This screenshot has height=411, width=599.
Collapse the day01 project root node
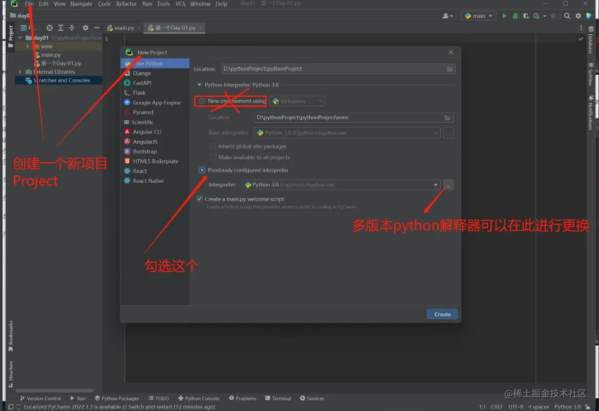pyautogui.click(x=20, y=38)
